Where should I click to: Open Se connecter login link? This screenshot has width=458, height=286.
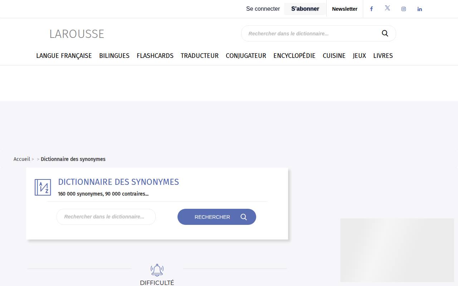(263, 9)
